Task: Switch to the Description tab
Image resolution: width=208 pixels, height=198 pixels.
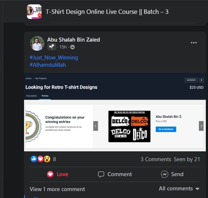Action: tap(32, 96)
